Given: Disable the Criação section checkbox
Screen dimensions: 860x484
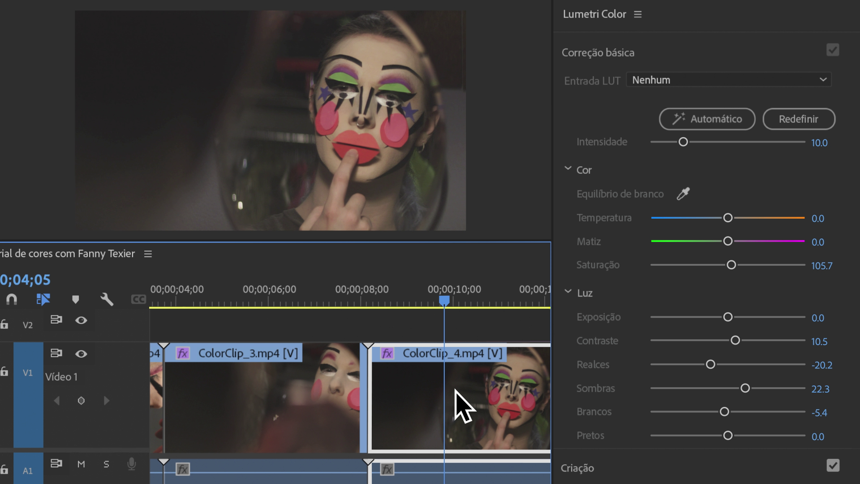Looking at the screenshot, I should [833, 466].
